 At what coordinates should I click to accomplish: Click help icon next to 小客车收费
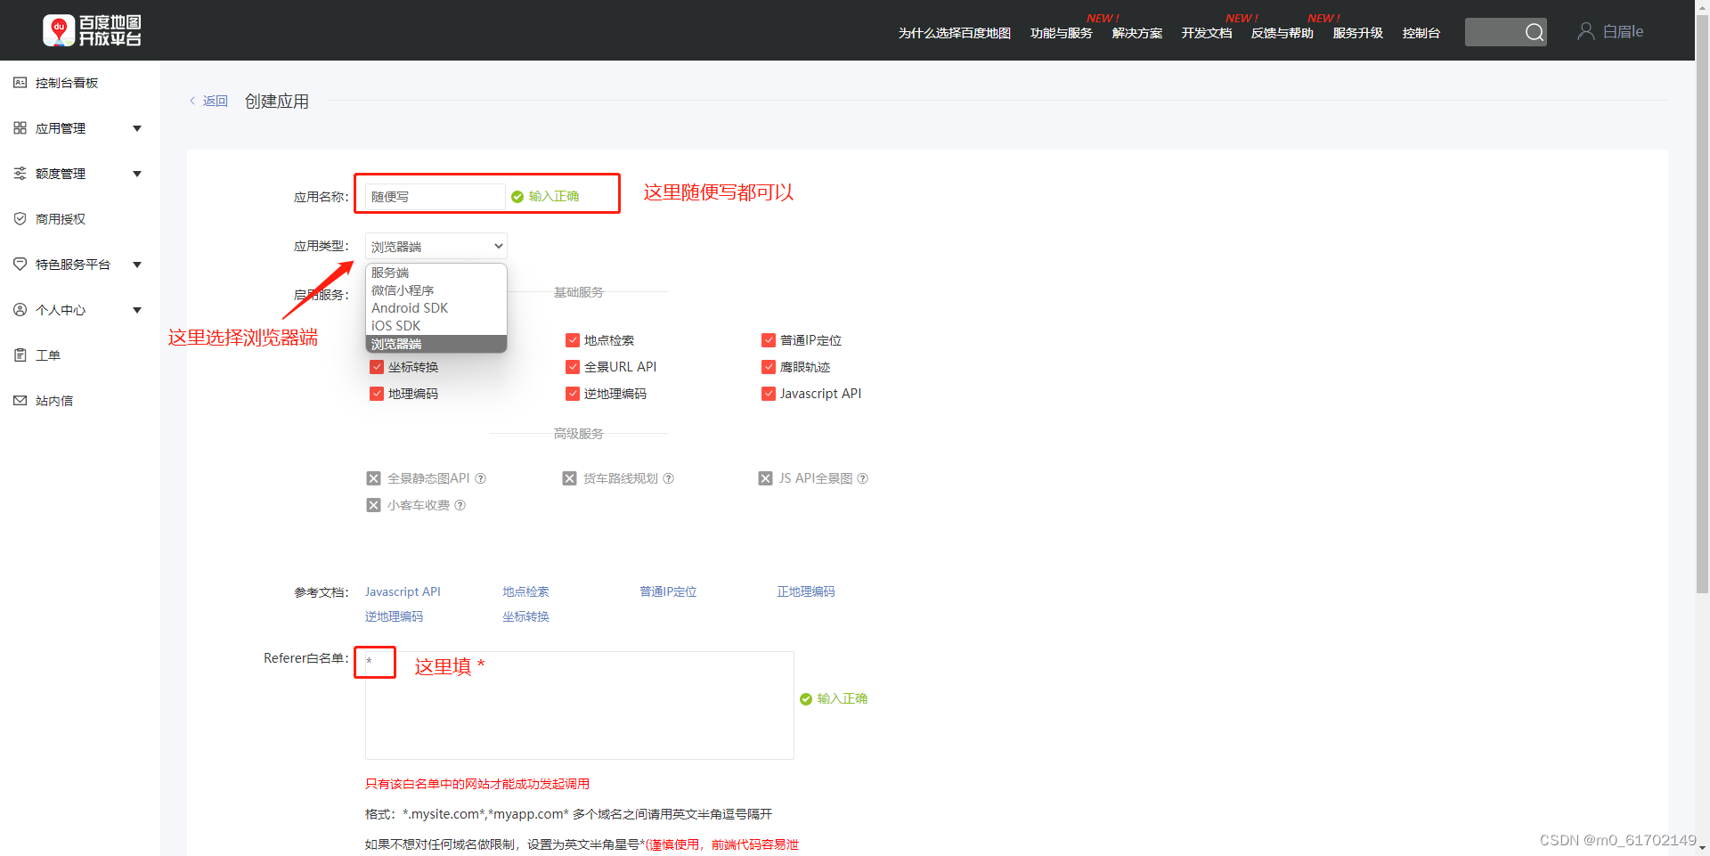pyautogui.click(x=460, y=505)
